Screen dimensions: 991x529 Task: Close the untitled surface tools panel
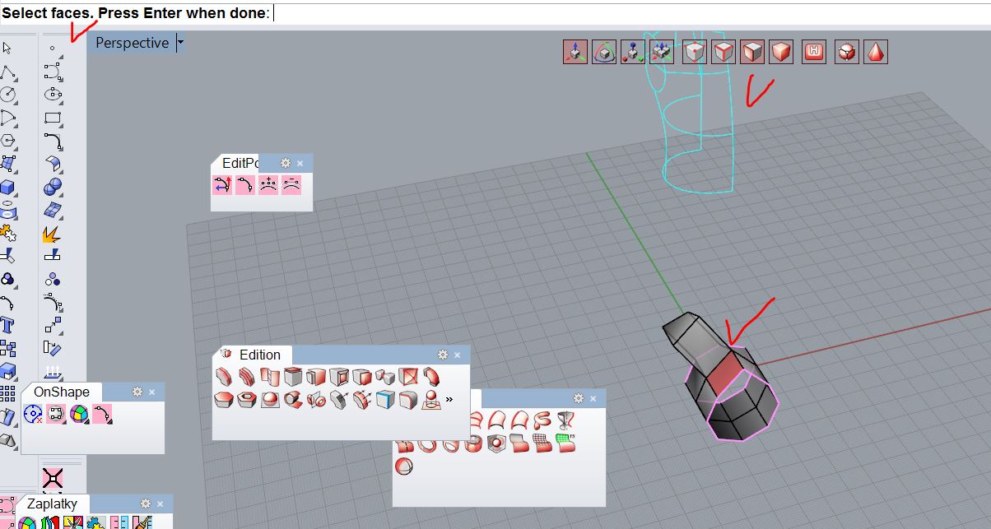pos(593,399)
